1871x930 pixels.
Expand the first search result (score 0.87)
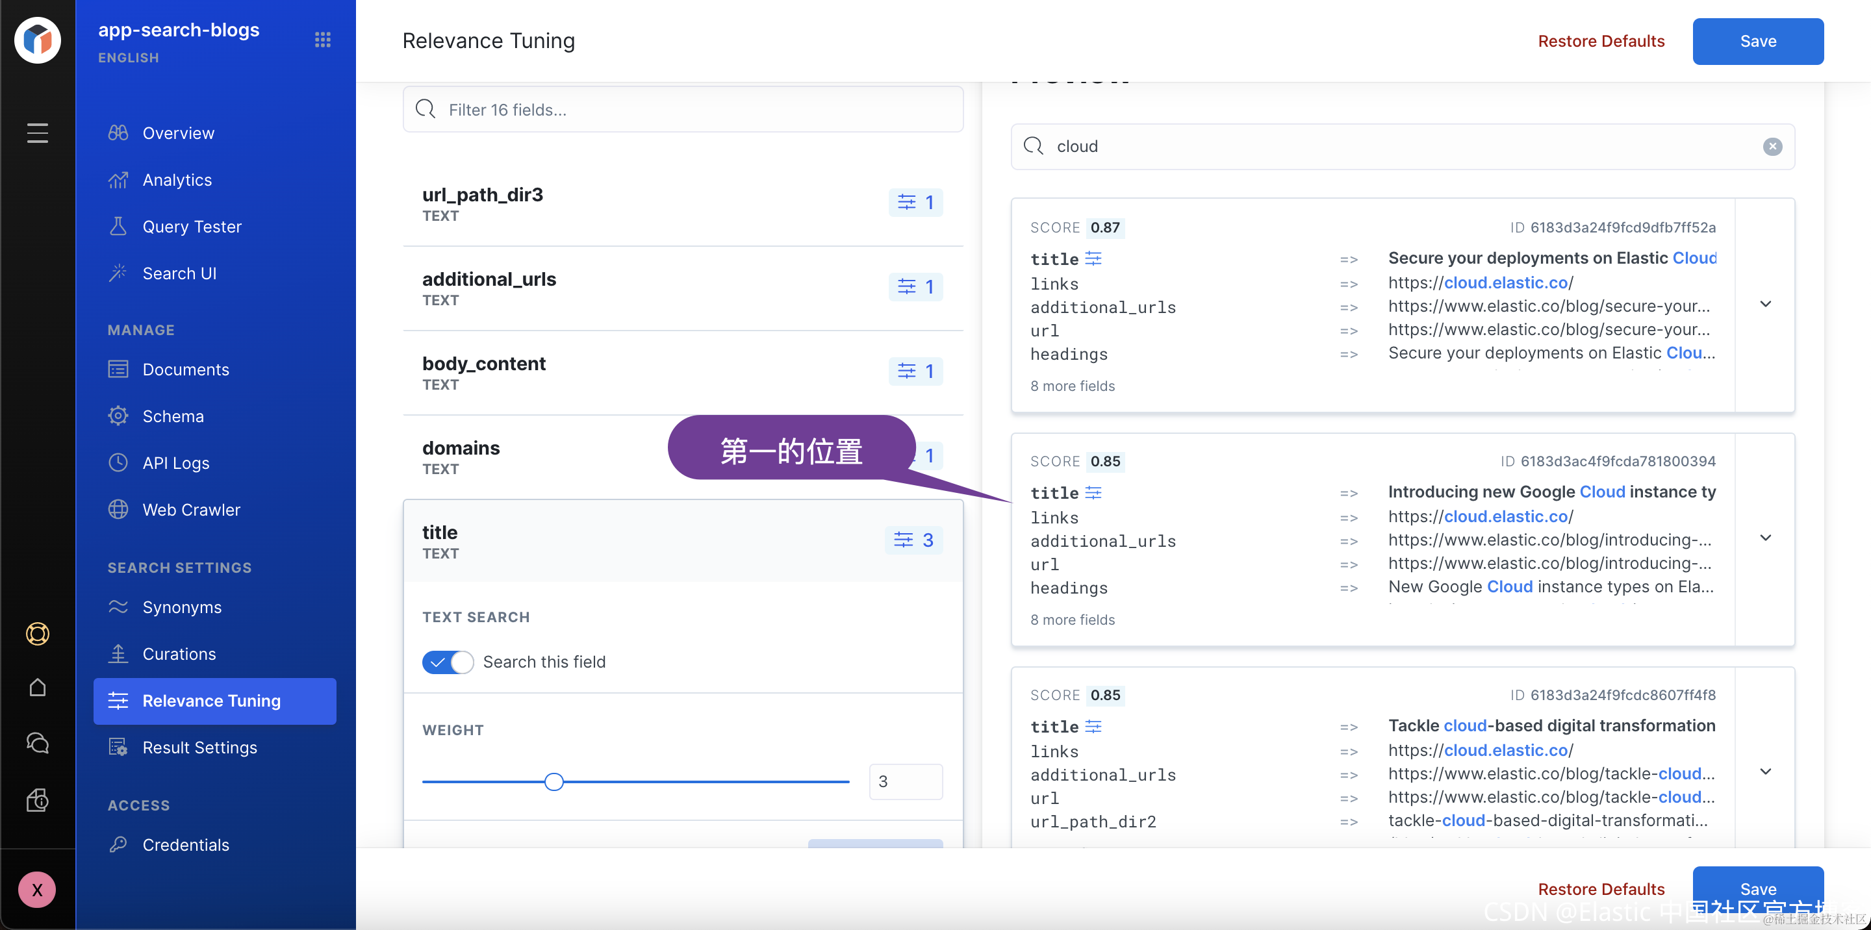(x=1766, y=304)
